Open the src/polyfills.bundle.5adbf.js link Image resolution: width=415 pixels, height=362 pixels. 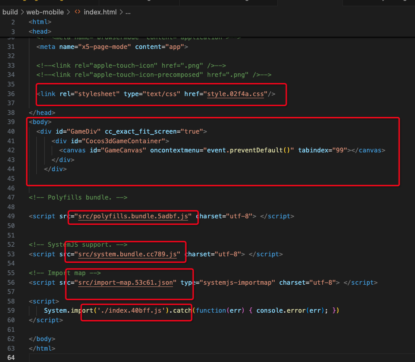(133, 216)
